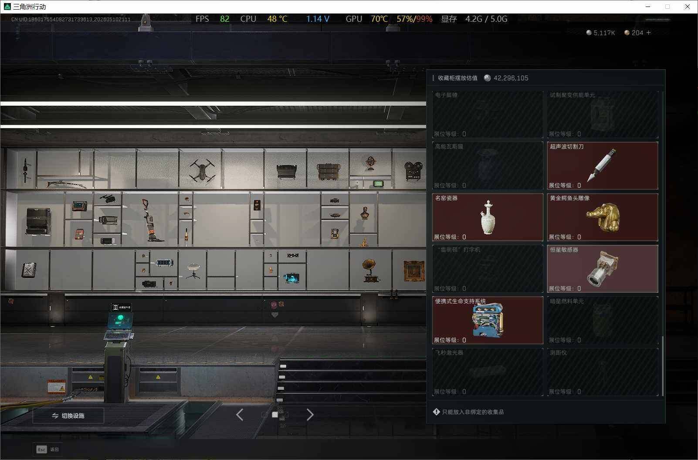Click the greyed 飞秒激光器 slot
698x460 pixels.
488,372
